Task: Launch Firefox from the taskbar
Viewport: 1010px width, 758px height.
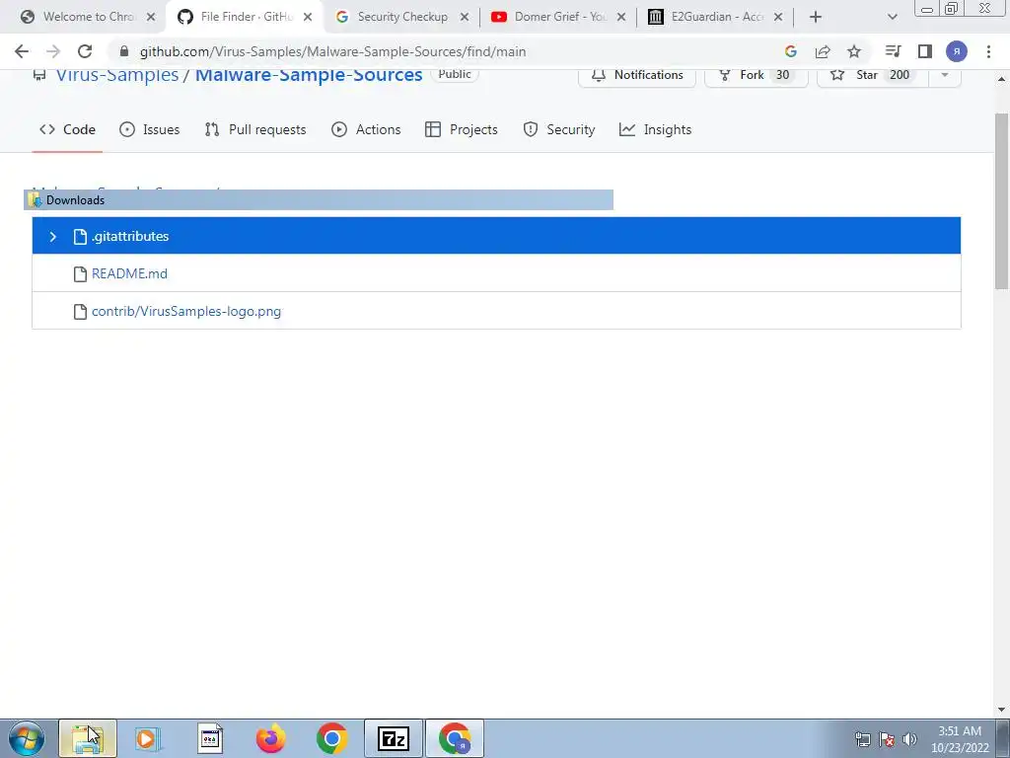Action: click(271, 738)
